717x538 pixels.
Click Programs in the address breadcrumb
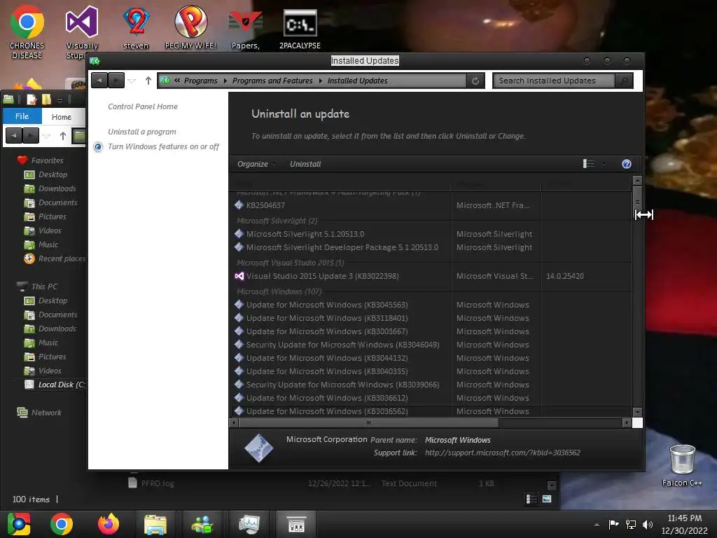[200, 81]
